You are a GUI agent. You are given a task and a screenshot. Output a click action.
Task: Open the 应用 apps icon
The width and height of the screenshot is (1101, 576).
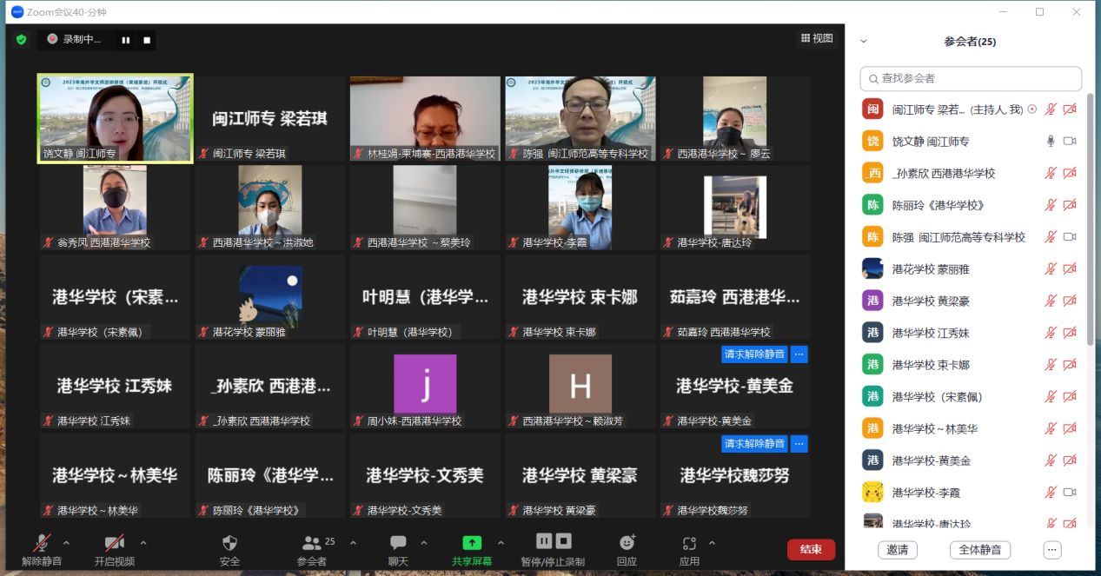point(689,543)
